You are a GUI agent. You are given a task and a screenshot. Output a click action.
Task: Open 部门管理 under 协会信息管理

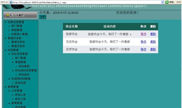point(20,58)
